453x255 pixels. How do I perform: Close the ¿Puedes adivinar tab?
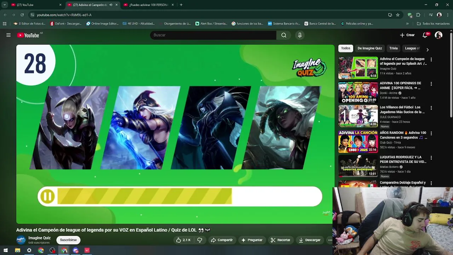[173, 5]
